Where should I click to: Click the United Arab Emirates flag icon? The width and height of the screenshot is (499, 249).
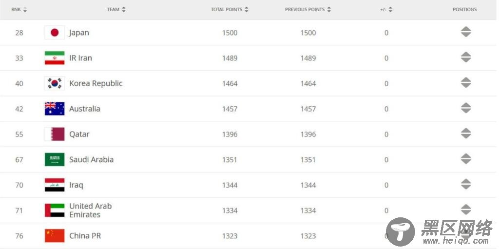(55, 210)
